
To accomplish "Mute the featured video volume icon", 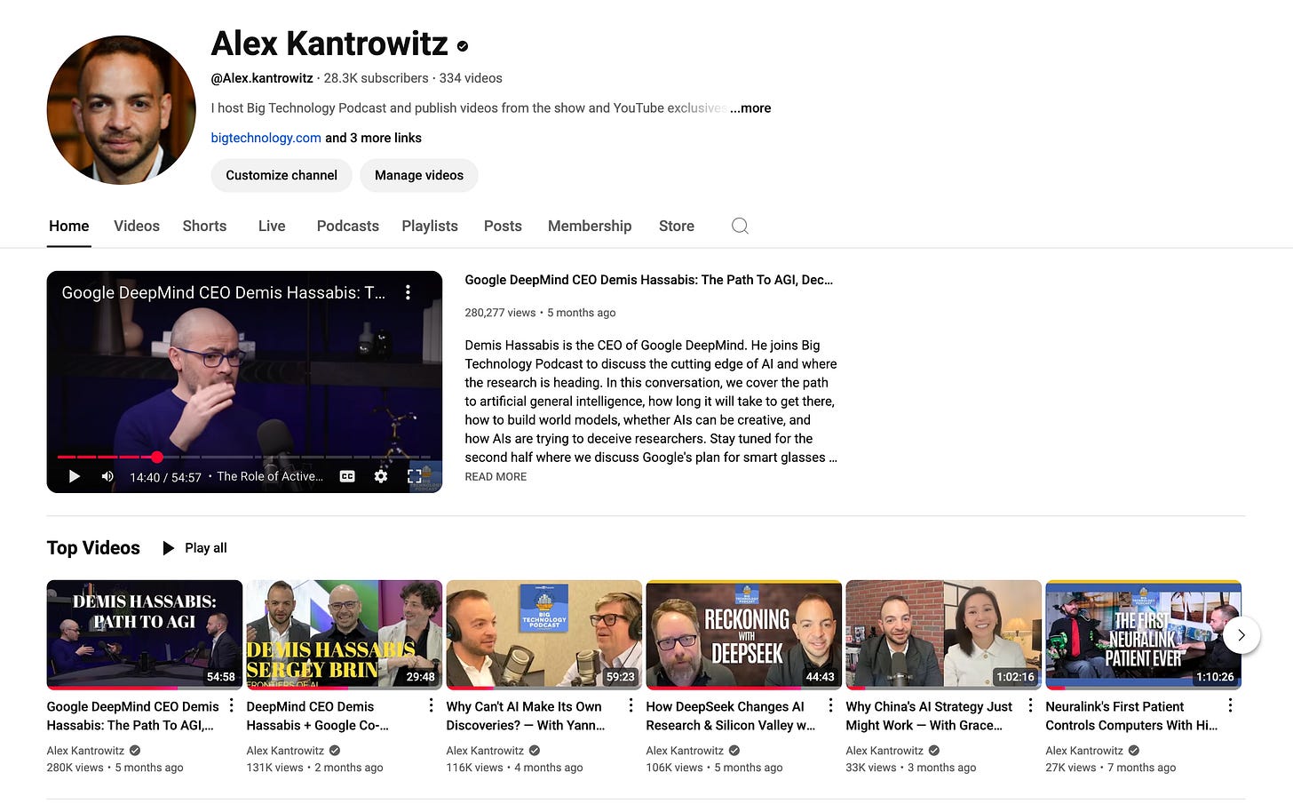I will click(107, 476).
